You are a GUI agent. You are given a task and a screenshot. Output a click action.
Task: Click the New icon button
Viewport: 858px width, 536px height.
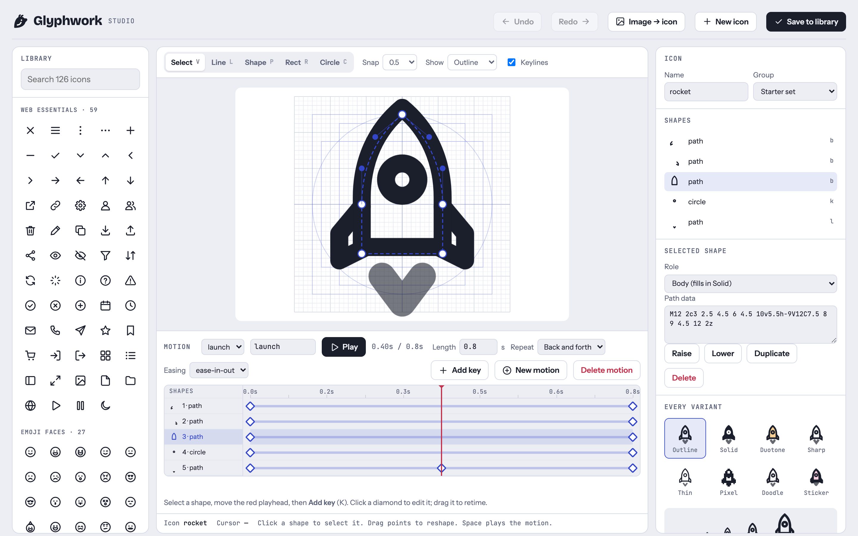pyautogui.click(x=725, y=22)
